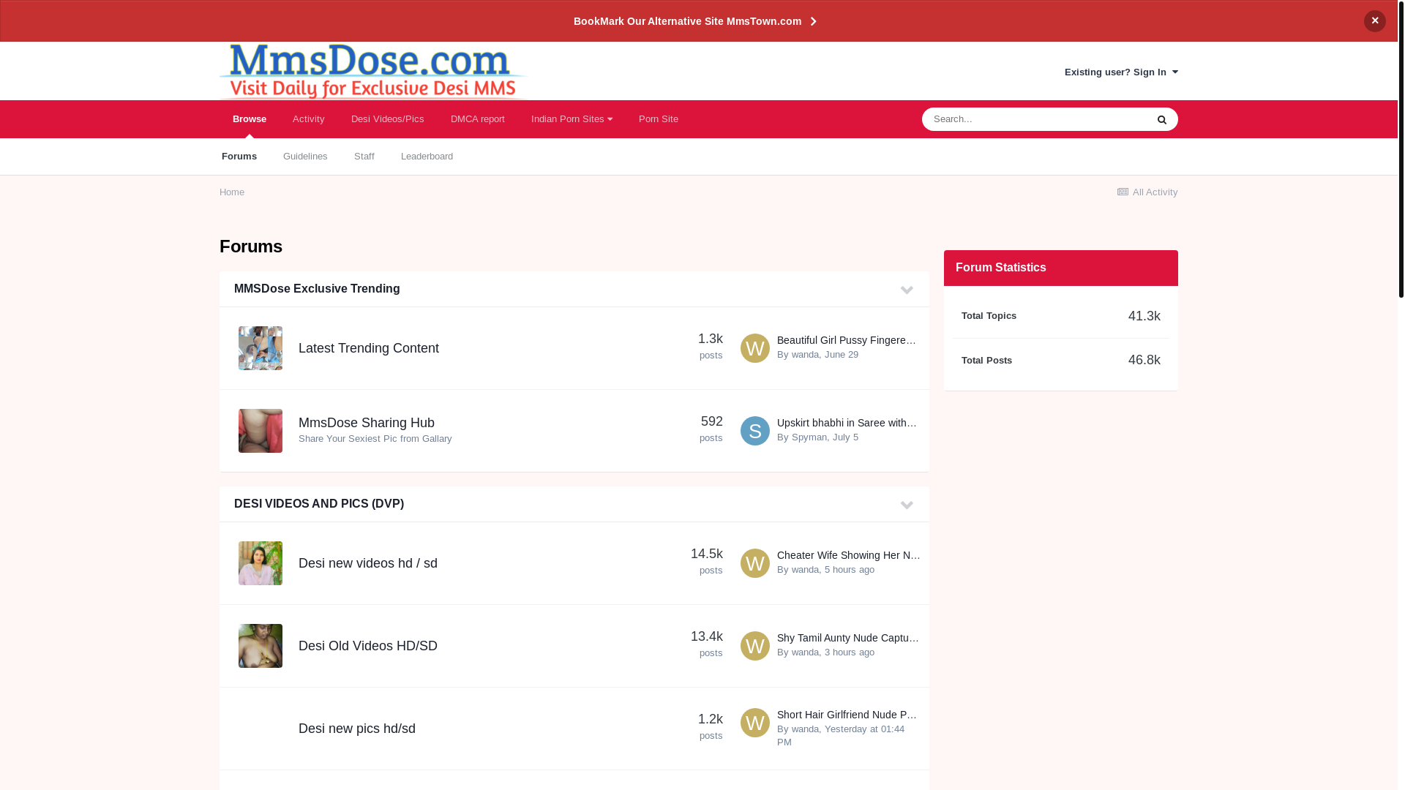Open the Desi new videos hd / sd forum
The width and height of the screenshot is (1405, 790).
coord(368,563)
